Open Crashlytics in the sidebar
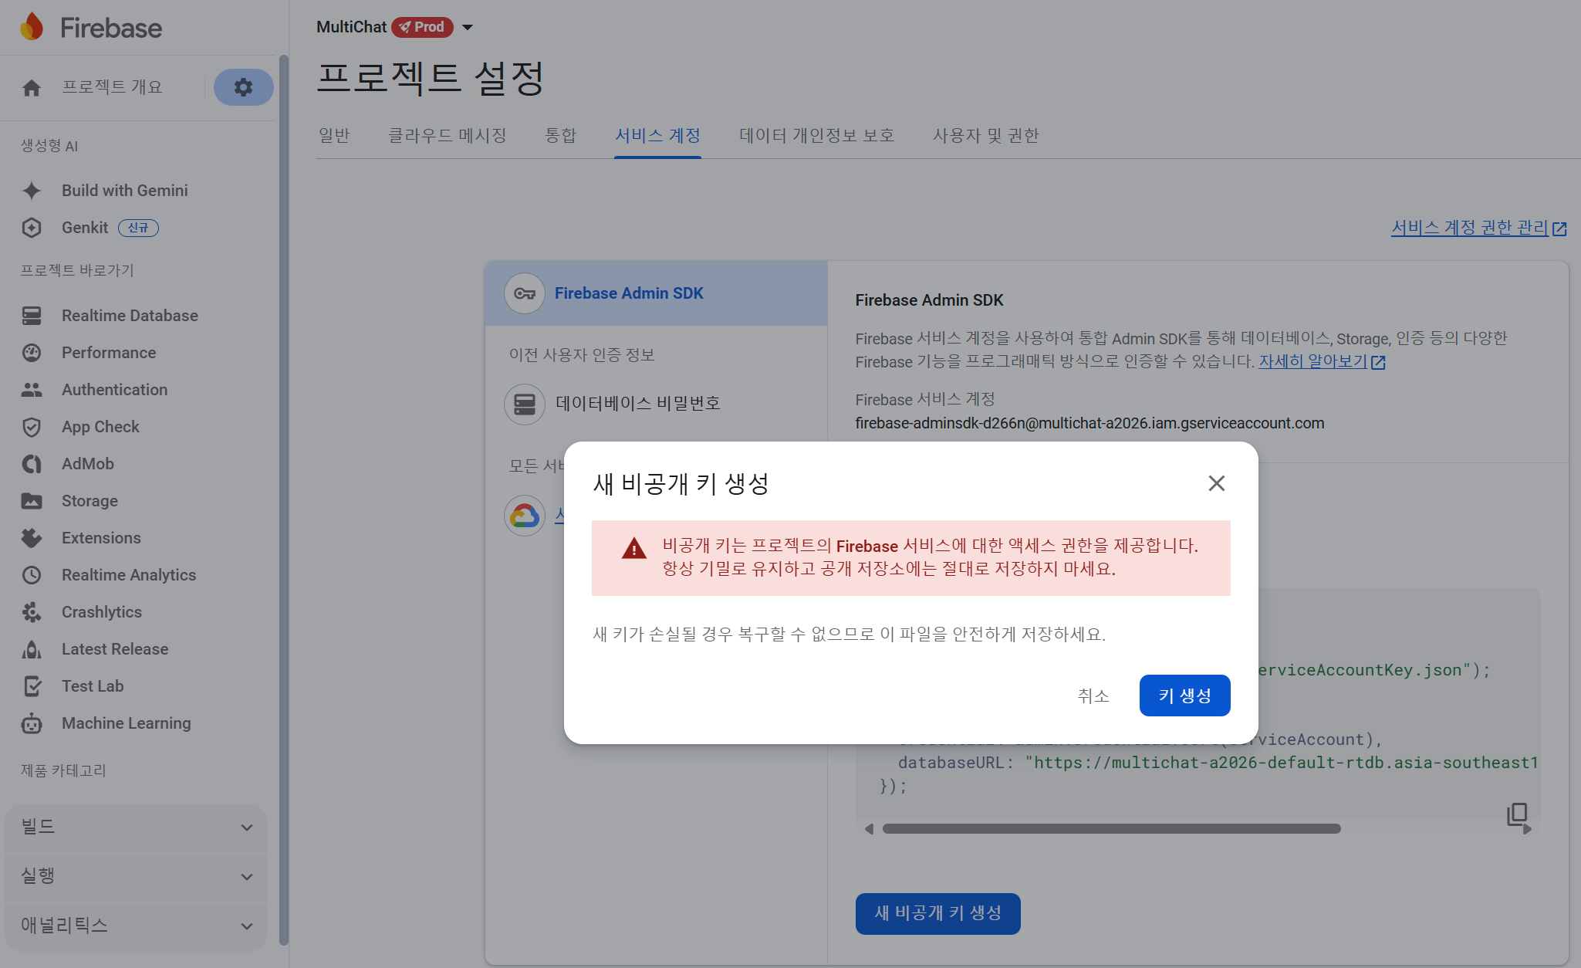The width and height of the screenshot is (1581, 968). [101, 612]
